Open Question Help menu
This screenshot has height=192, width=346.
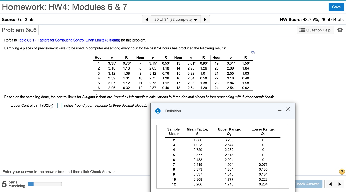[315, 30]
